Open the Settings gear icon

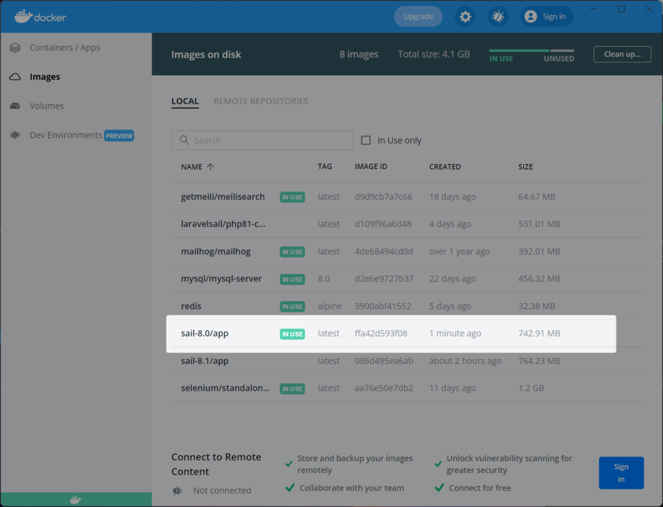click(465, 16)
